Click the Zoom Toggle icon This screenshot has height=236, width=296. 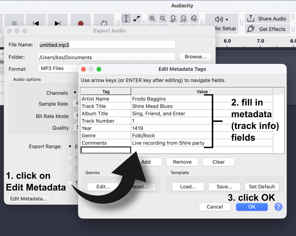point(194,18)
